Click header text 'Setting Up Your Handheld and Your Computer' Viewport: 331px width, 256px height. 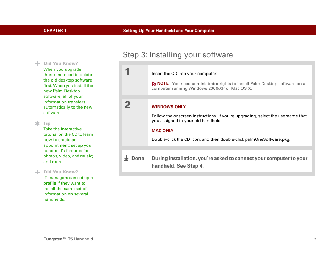point(169,31)
